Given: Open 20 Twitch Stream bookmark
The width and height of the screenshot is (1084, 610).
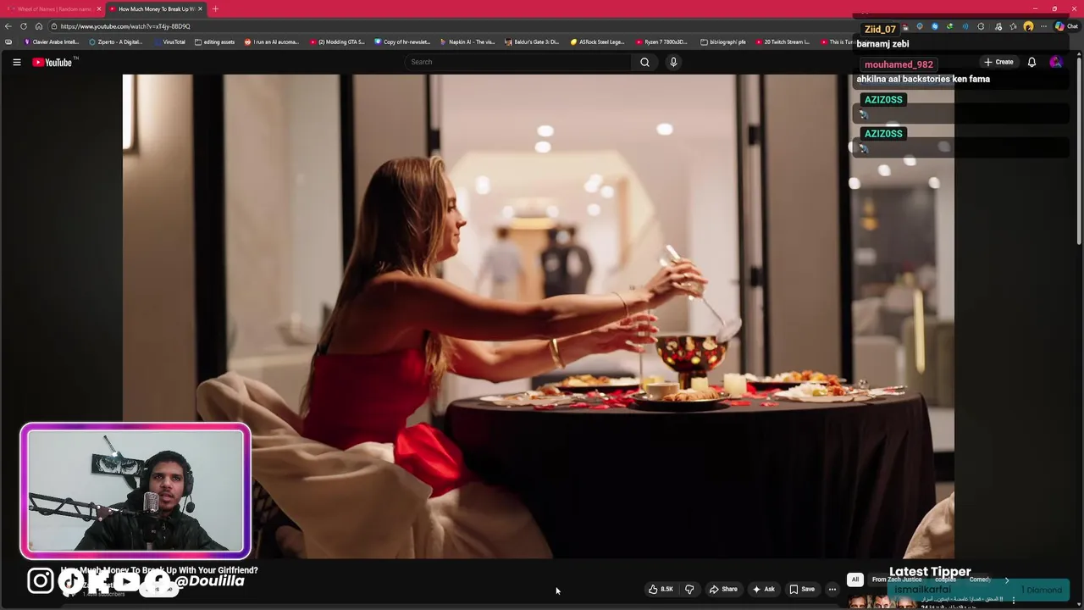Looking at the screenshot, I should click(x=783, y=42).
